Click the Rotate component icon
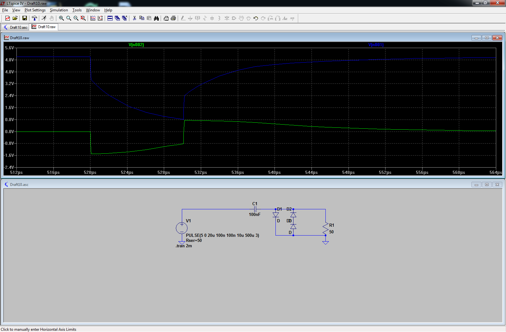 click(x=270, y=18)
